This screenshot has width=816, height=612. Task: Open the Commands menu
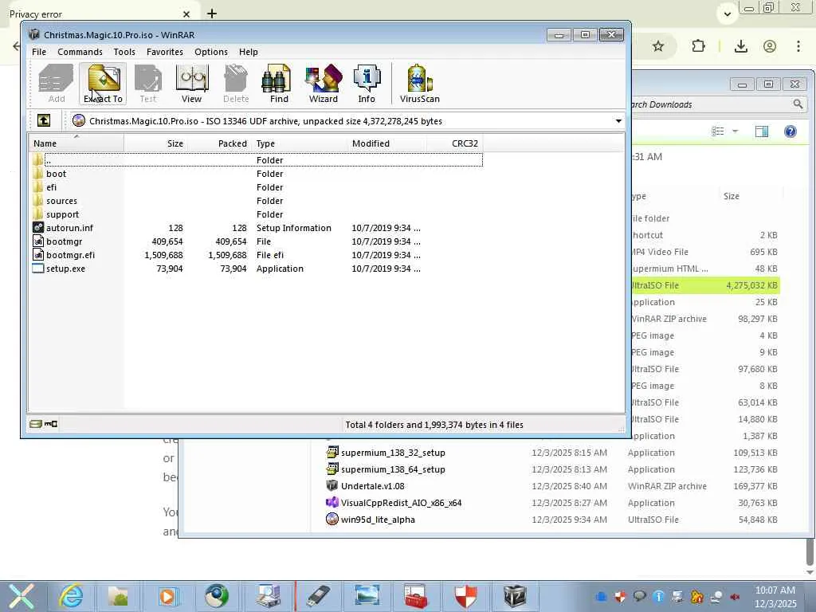(x=80, y=52)
